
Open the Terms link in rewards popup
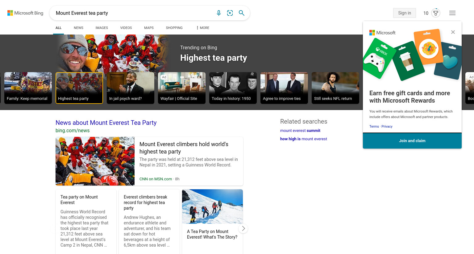point(374,126)
